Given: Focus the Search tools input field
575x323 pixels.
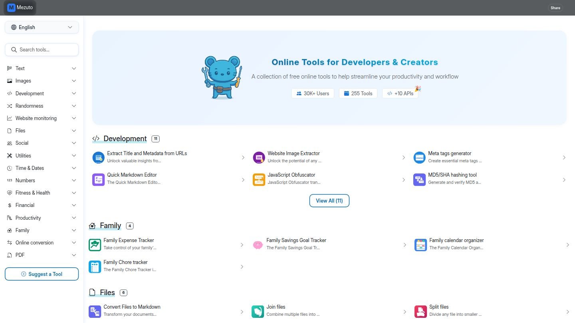Looking at the screenshot, I should (x=42, y=50).
